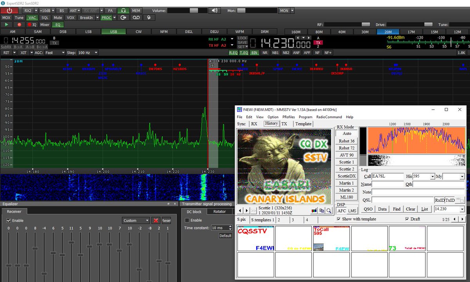470x282 pixels.
Task: Toggle Show with template checkbox
Action: click(x=339, y=219)
